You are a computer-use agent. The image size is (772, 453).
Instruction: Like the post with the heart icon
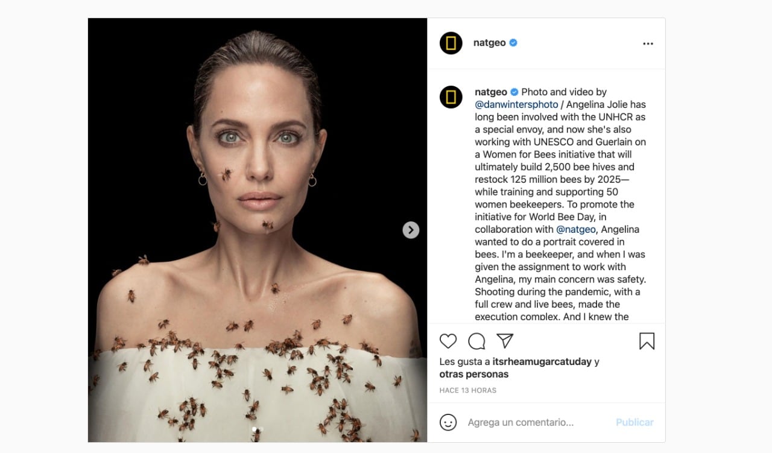point(448,341)
